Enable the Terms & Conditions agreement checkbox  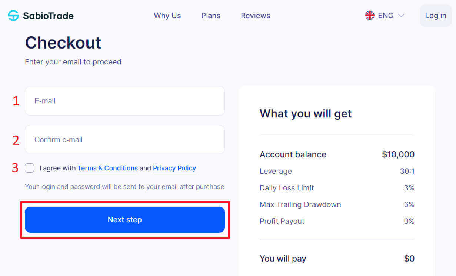29,168
